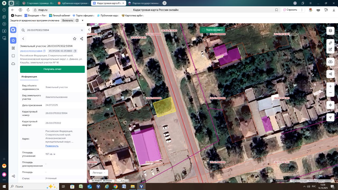Click the РУС language indicator
338x190 pixels.
tap(314, 187)
